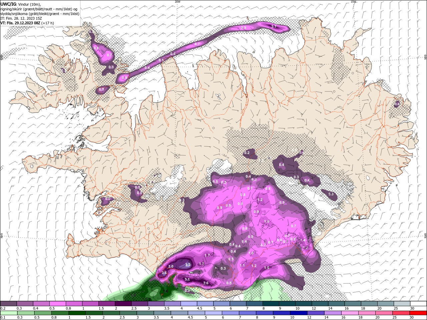Image resolution: width=427 pixels, height=320 pixels.
Task: Click the 20W longitude label
Action: (177, 2)
